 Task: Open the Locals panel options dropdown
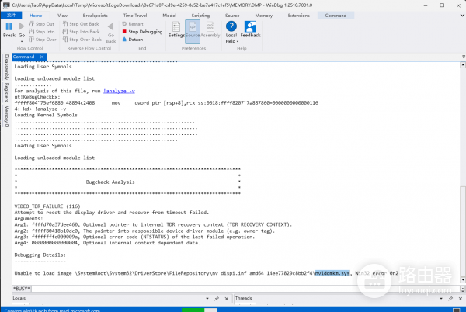tap(207, 298)
